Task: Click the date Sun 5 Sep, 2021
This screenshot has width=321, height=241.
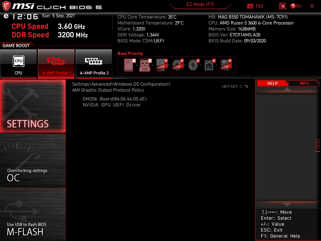Action: pyautogui.click(x=58, y=16)
